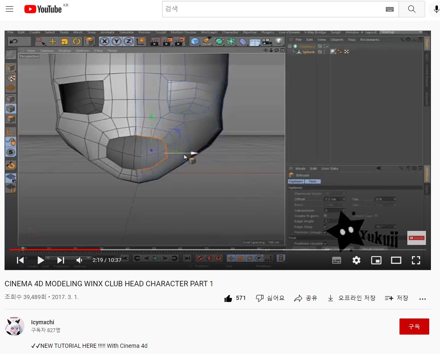Add a light object in Cinema 4D

(279, 41)
